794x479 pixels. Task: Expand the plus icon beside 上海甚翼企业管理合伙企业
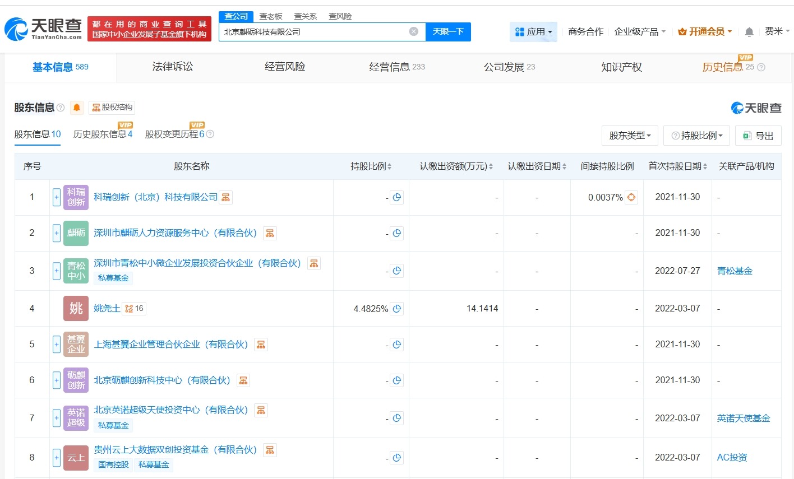click(57, 344)
